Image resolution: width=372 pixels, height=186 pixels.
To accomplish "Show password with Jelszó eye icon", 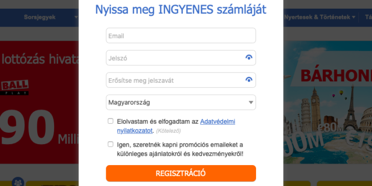I will (249, 57).
